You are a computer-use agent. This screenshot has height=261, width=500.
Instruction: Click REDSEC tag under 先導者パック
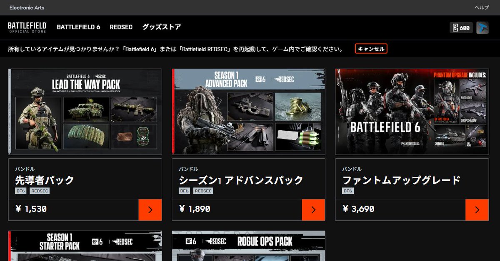pyautogui.click(x=40, y=191)
